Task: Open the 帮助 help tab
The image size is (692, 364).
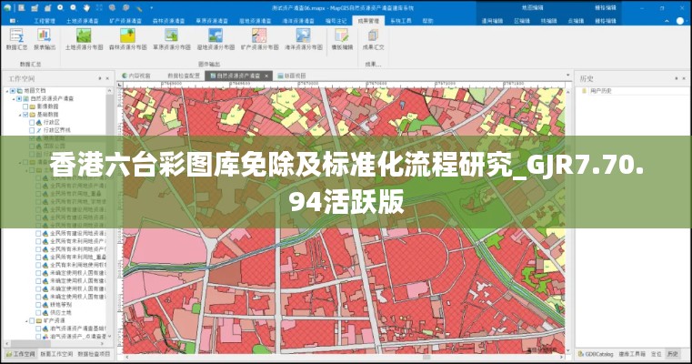Action: (x=427, y=21)
